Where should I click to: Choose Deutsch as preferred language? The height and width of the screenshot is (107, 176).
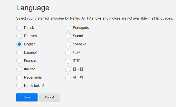(x=19, y=36)
